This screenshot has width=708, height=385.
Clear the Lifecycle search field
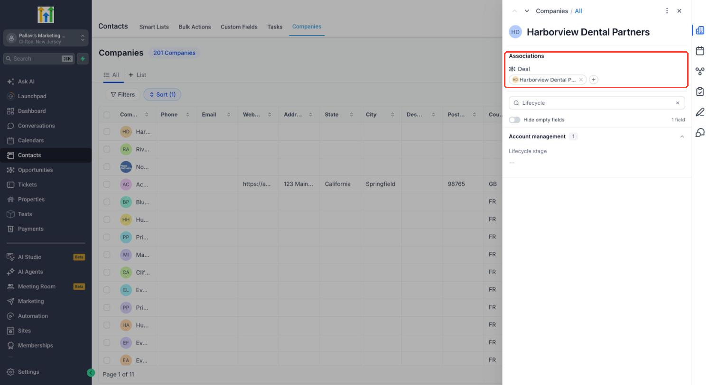coord(678,103)
